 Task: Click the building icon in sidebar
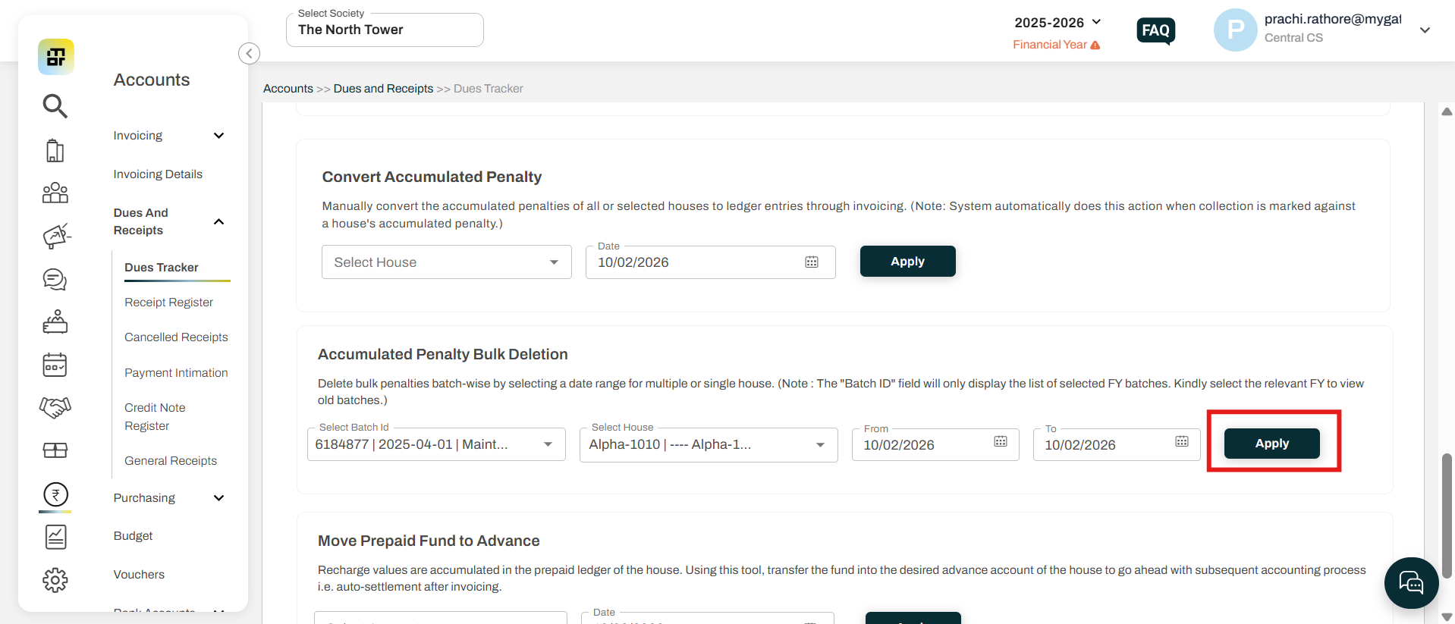(55, 150)
